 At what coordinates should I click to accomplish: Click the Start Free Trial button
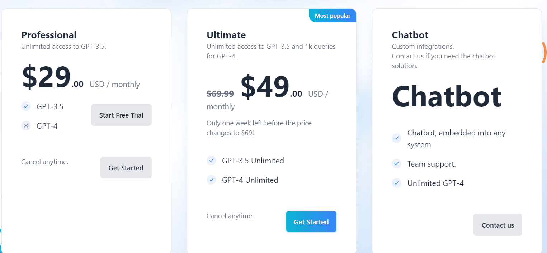pyautogui.click(x=121, y=115)
